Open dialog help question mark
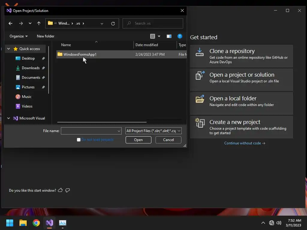Image resolution: width=307 pixels, height=230 pixels. click(180, 36)
